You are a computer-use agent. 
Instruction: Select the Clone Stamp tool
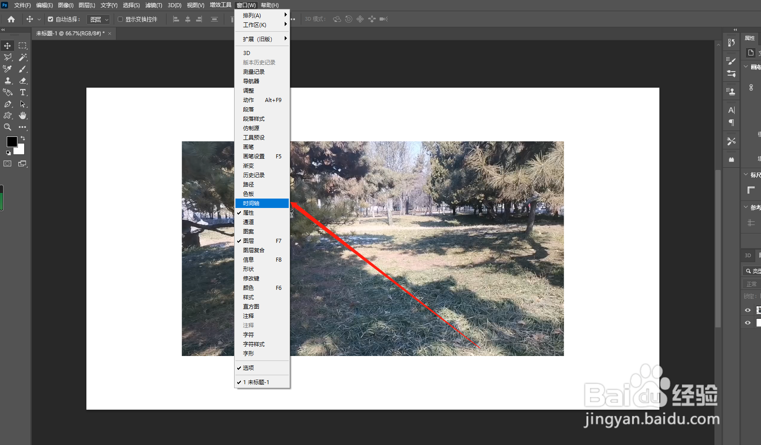[x=8, y=81]
